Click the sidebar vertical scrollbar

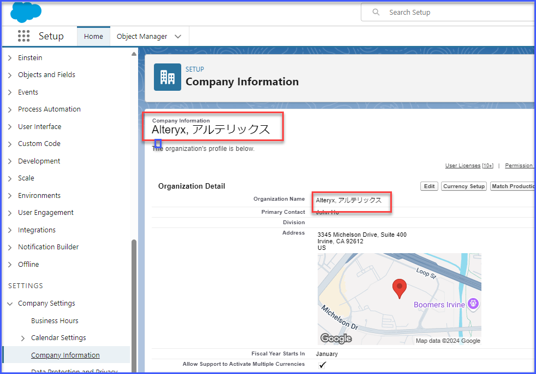pos(134,306)
